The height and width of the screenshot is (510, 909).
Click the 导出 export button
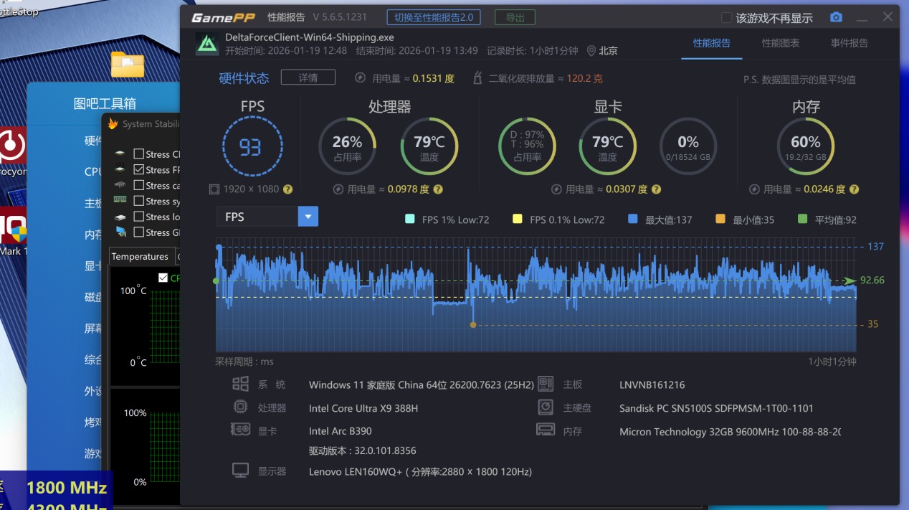[x=515, y=18]
